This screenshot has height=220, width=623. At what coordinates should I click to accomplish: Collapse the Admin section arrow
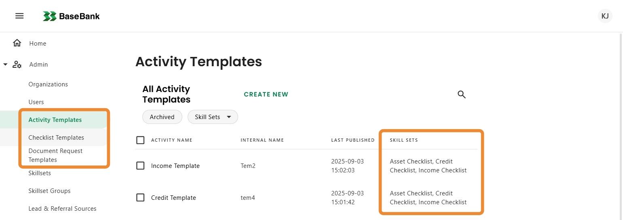(5, 64)
